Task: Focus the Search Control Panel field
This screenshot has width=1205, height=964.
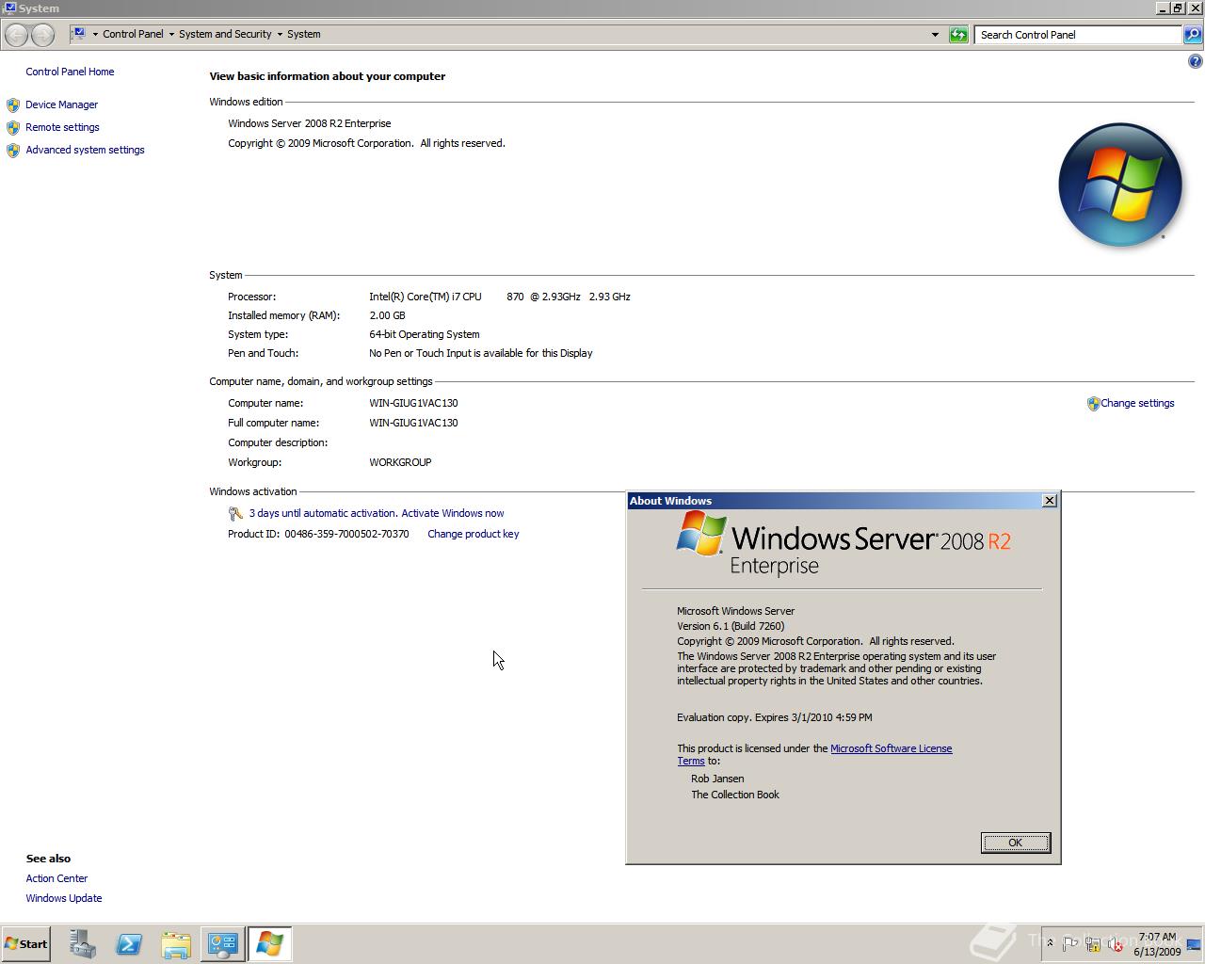Action: (1078, 35)
